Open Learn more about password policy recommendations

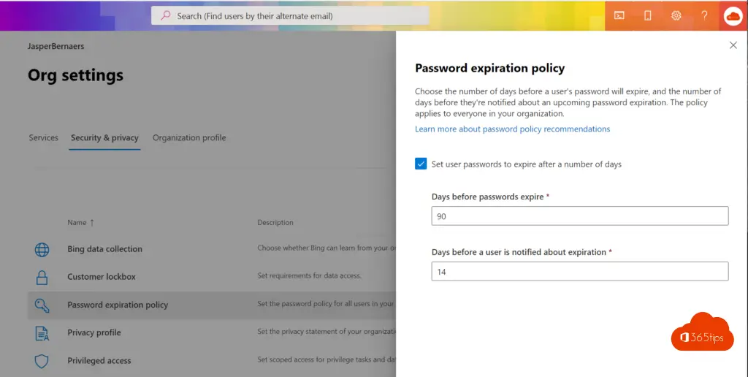pyautogui.click(x=512, y=129)
